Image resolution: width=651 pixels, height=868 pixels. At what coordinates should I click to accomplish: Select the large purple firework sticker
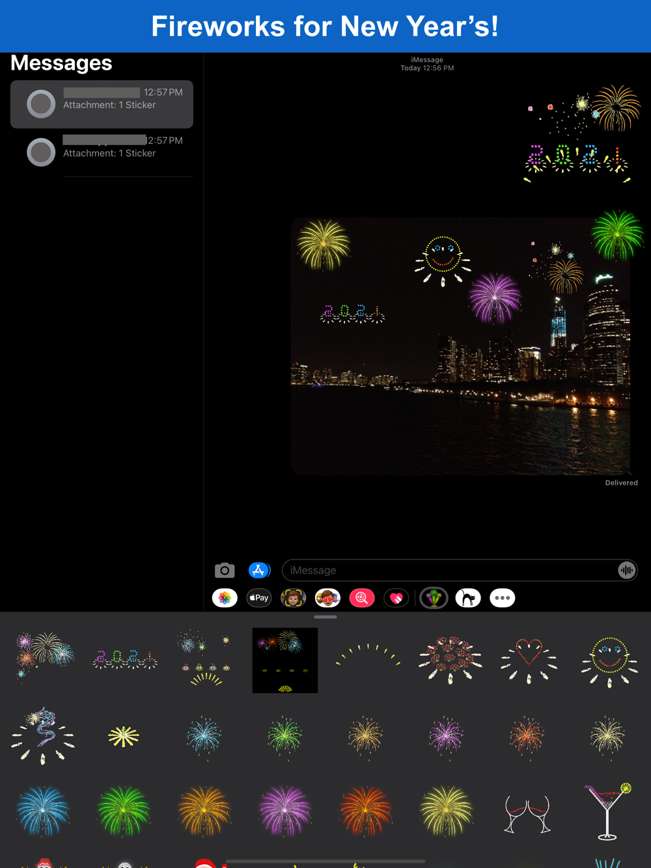point(285,810)
